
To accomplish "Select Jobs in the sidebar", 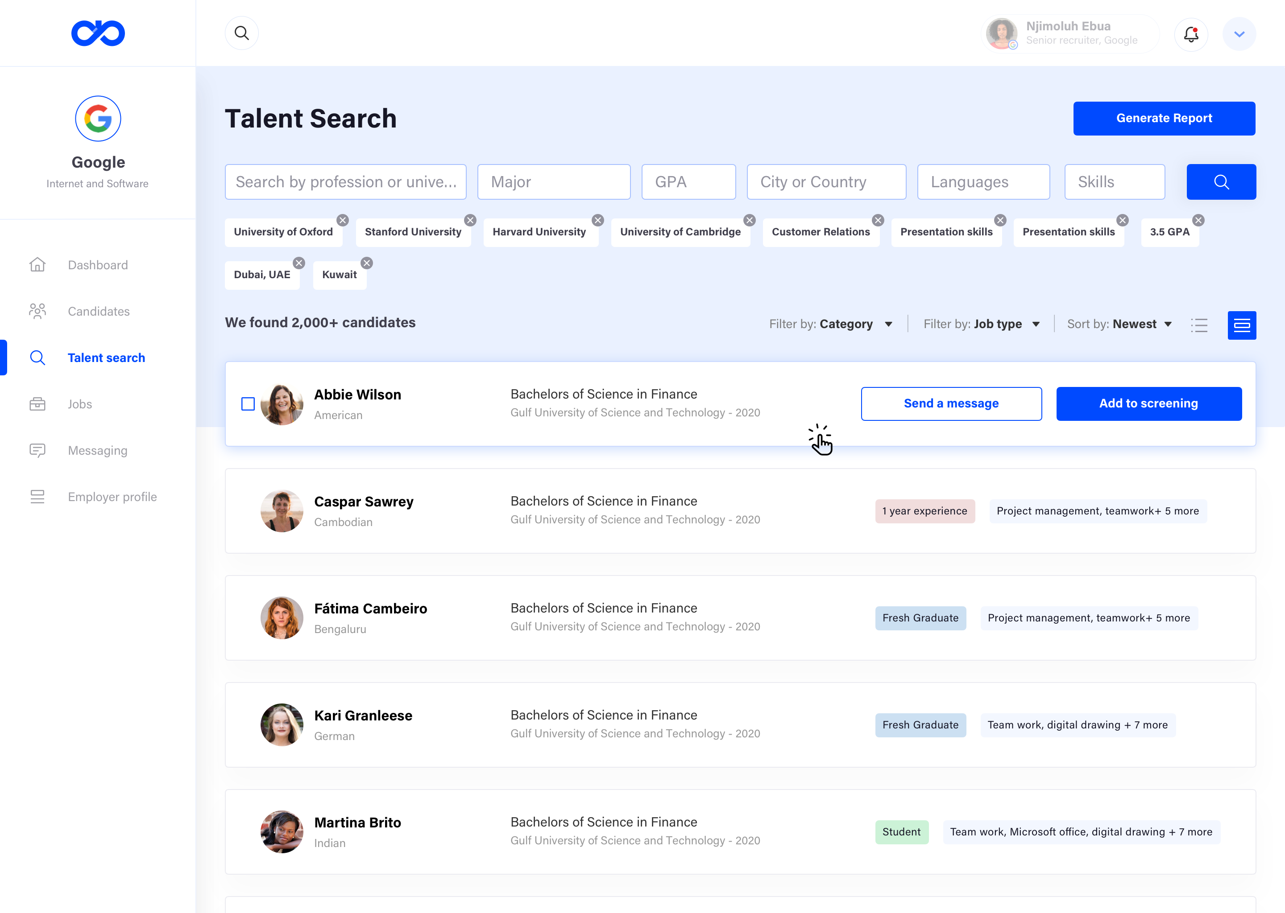I will pos(80,403).
